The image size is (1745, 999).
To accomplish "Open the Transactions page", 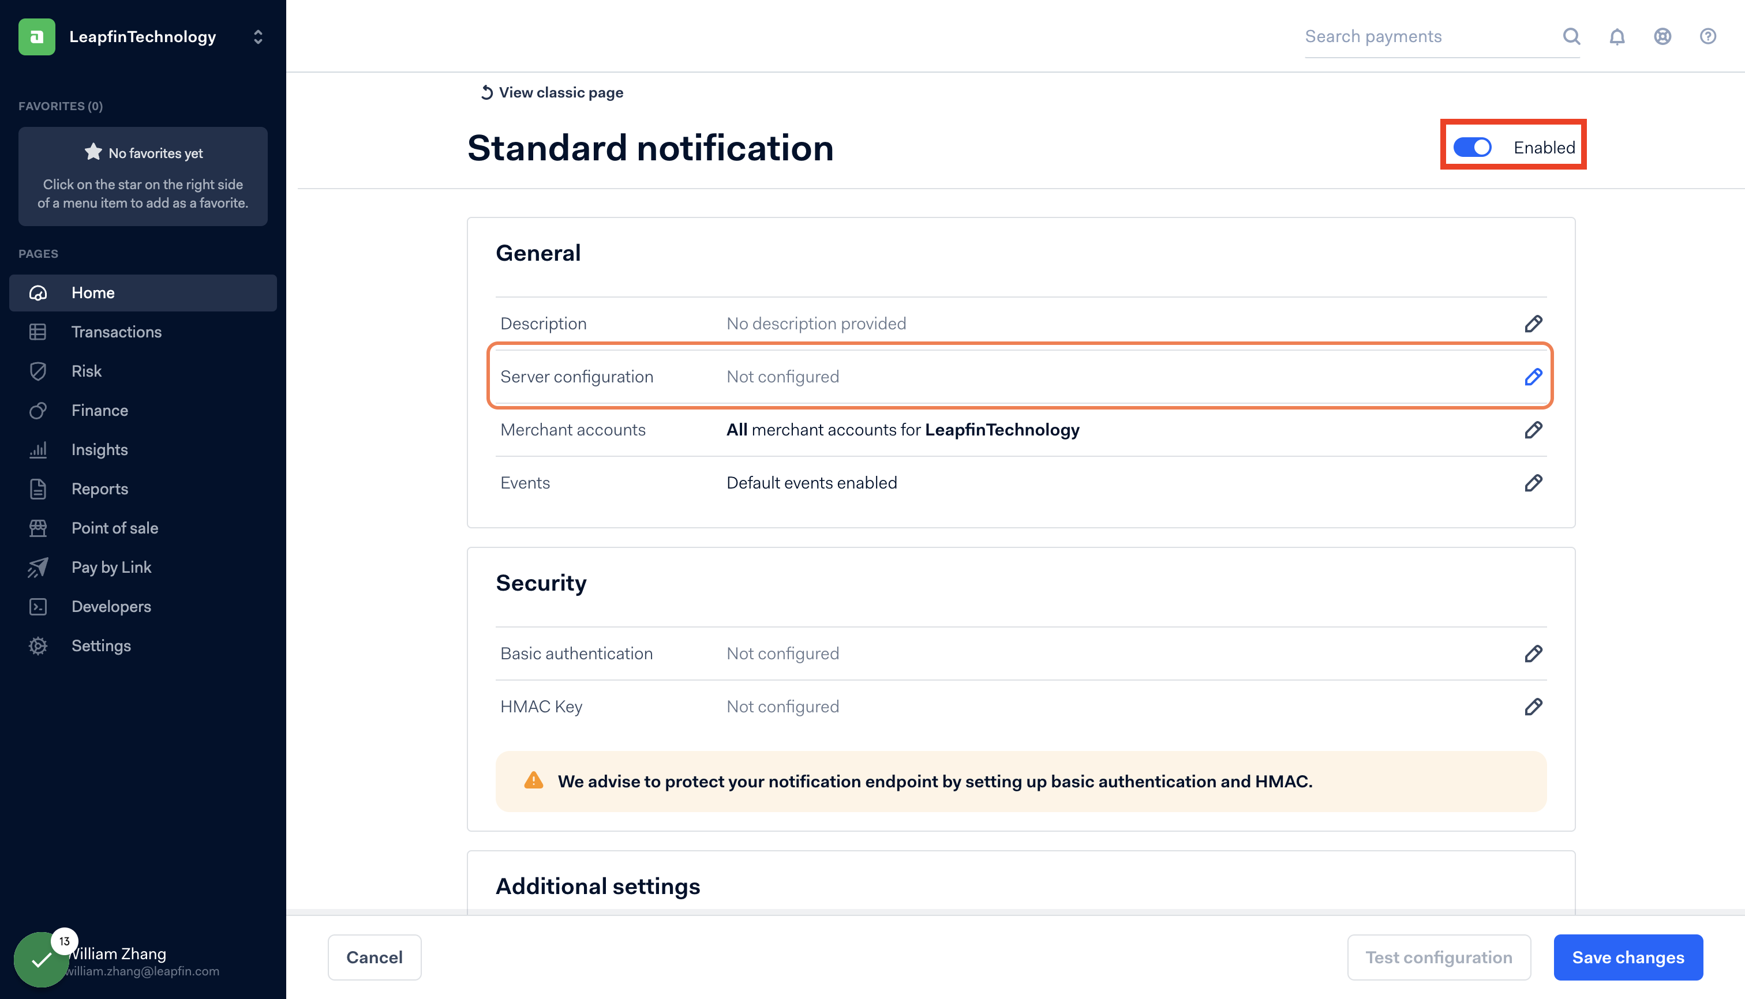I will 116,332.
